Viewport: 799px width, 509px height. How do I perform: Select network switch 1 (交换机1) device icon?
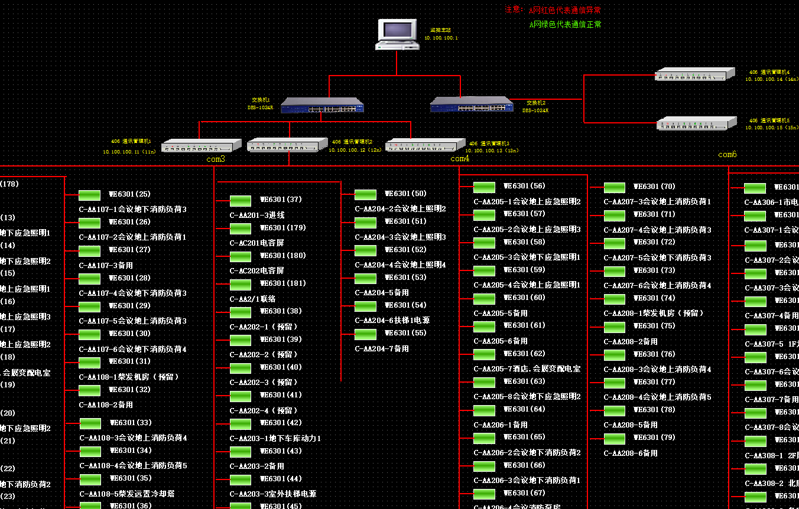tap(322, 105)
